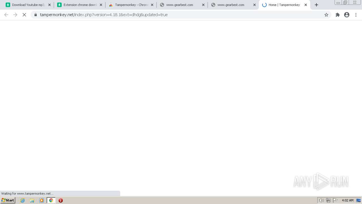Image resolution: width=362 pixels, height=204 pixels.
Task: Go forward to next page
Action: click(x=15, y=15)
